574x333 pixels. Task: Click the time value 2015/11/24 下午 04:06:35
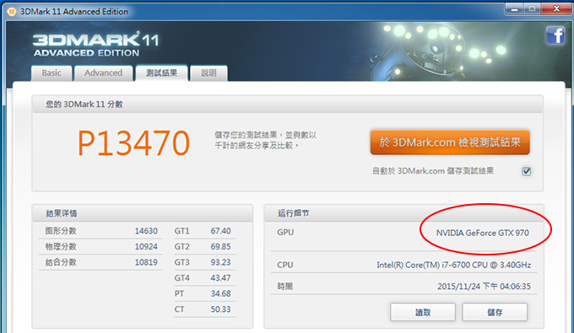tap(484, 287)
